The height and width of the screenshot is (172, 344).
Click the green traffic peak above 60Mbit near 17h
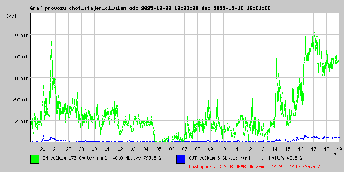(315, 34)
